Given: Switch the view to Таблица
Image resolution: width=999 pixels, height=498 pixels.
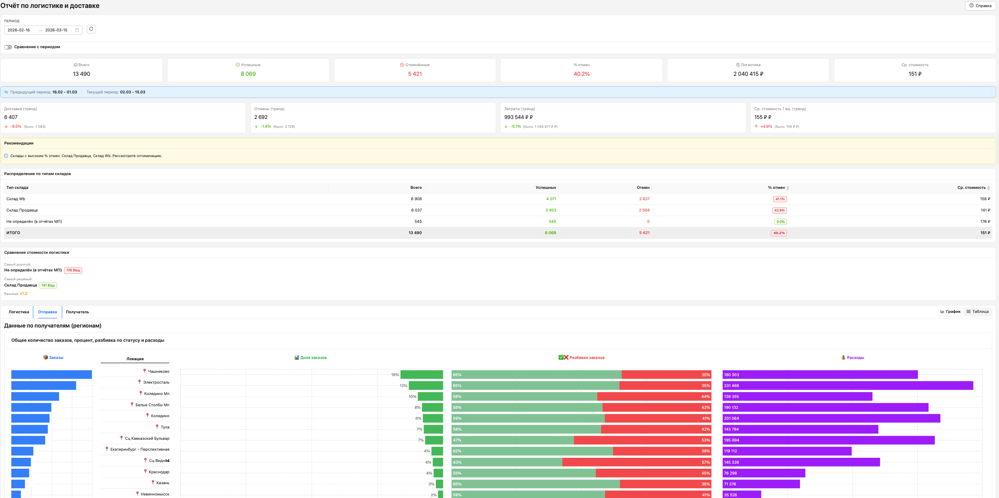Looking at the screenshot, I should 978,312.
